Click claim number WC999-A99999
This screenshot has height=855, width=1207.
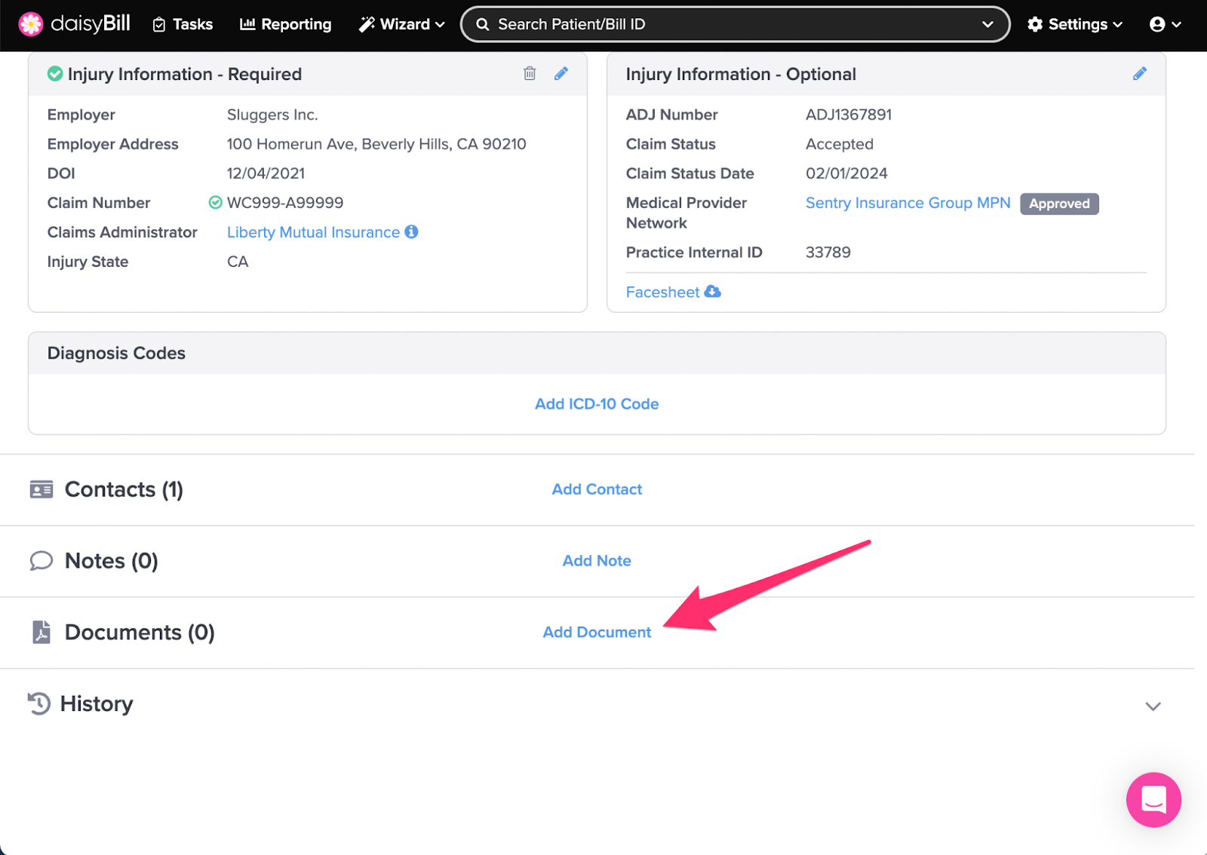(285, 203)
